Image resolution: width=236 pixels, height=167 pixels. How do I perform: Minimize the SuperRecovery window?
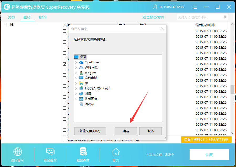(206, 7)
